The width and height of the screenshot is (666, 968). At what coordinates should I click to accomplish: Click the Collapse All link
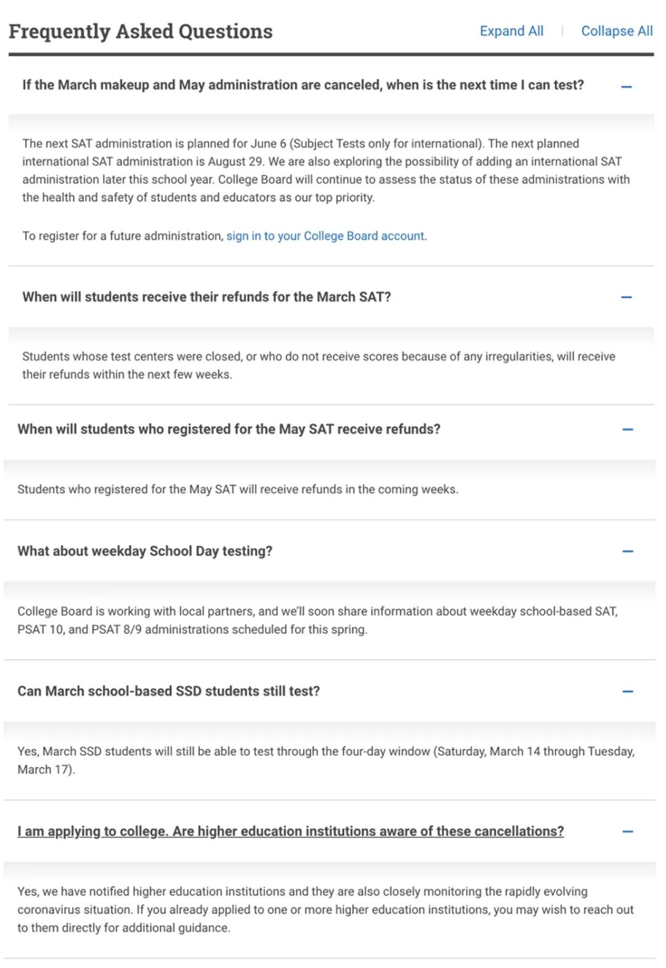pos(617,31)
